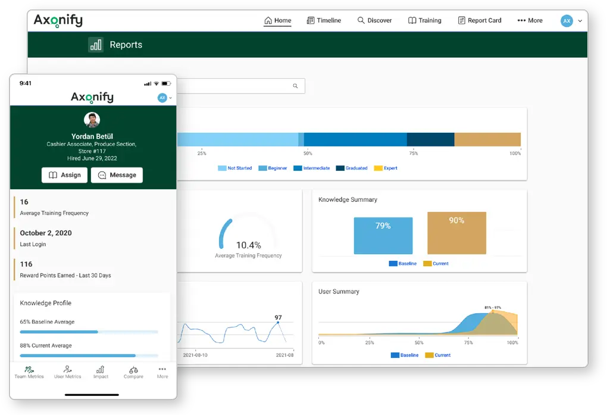Open the Home nav item
This screenshot has width=607, height=415.
coord(277,20)
